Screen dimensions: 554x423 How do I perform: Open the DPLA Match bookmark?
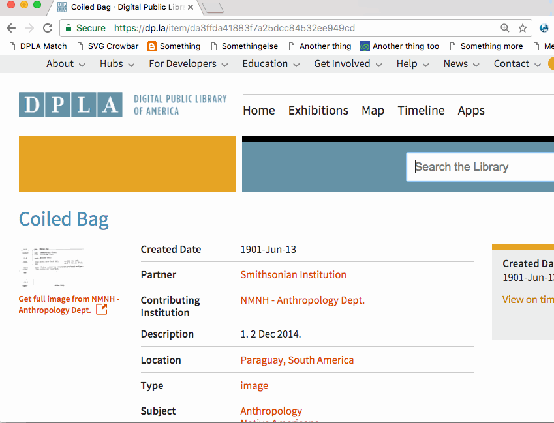[x=38, y=46]
